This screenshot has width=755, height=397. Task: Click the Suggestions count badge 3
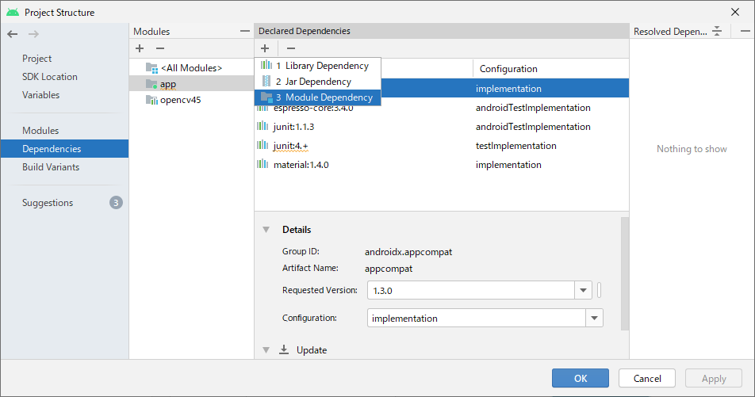[x=116, y=203]
